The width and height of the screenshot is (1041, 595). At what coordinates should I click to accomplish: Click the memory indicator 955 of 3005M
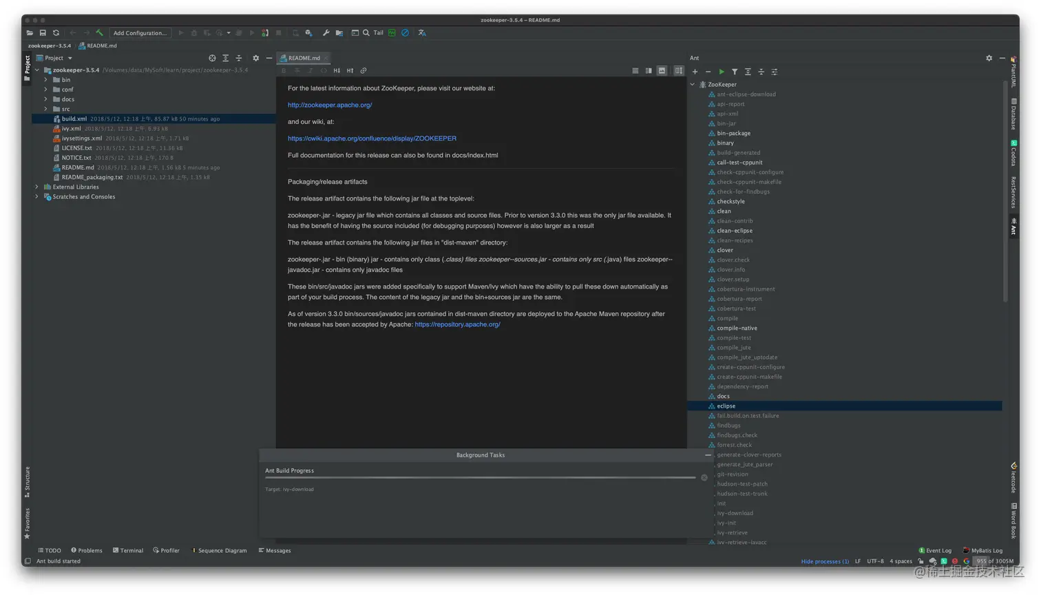[995, 561]
